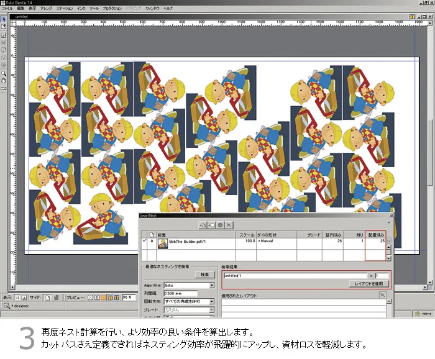Image resolution: width=435 pixels, height=359 pixels.
Task: Select the pencil edit tool in left toolbar
Action: pos(4,35)
